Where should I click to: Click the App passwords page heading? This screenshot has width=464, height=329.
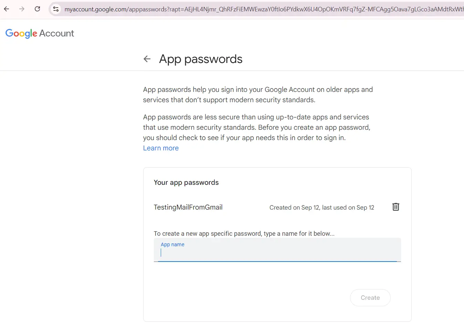point(201,59)
